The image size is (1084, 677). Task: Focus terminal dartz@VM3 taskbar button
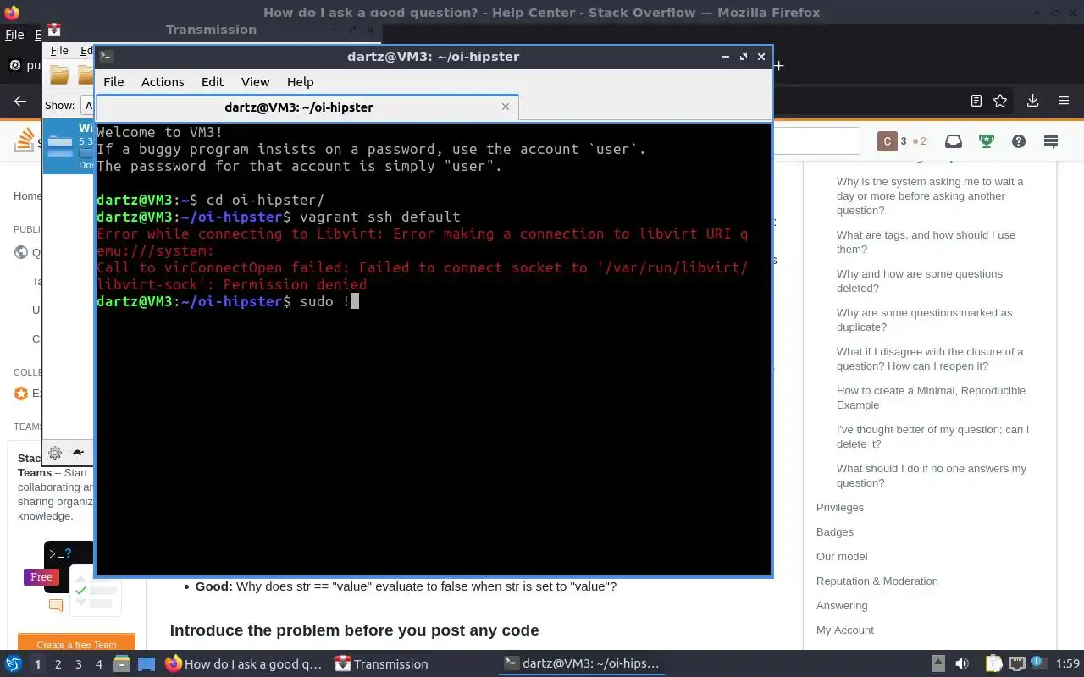(581, 664)
